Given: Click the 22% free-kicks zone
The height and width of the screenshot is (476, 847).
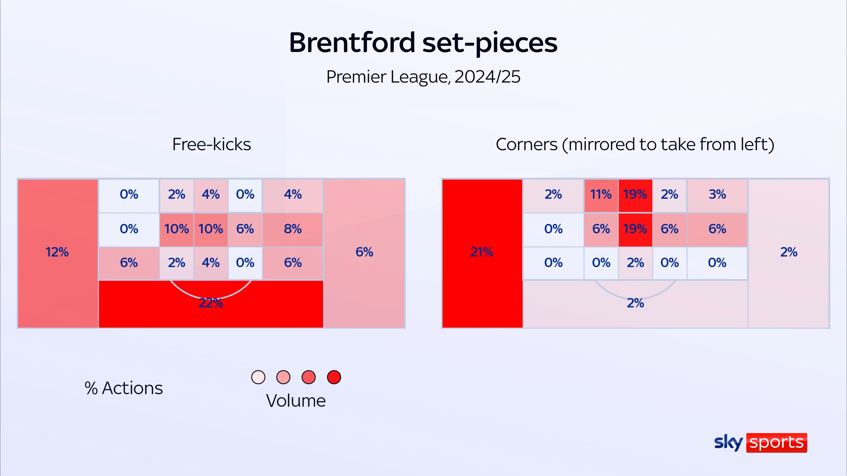Looking at the screenshot, I should 211,304.
